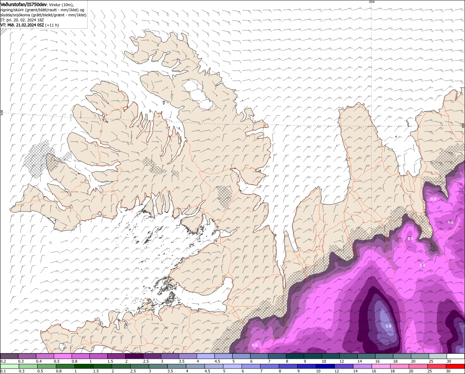465x374 pixels.
Task: Click the N99 latitude label at left map edge
Action: (2, 113)
